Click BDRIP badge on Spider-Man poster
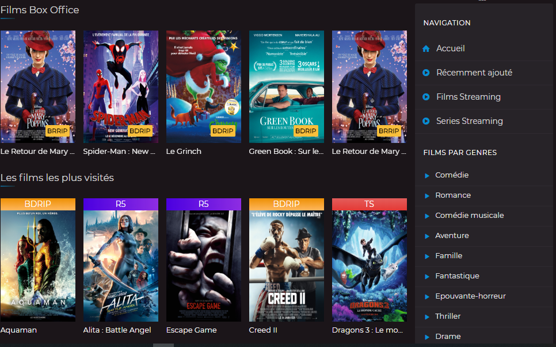Screen dimensions: 556x347 (140, 131)
